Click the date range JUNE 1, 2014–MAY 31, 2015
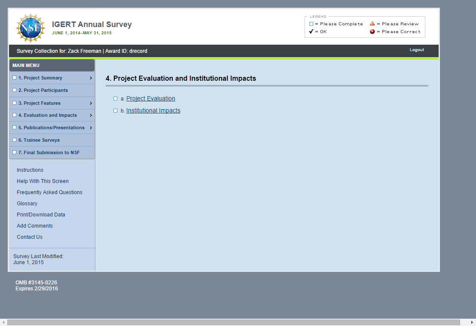This screenshot has width=476, height=326. click(x=82, y=33)
